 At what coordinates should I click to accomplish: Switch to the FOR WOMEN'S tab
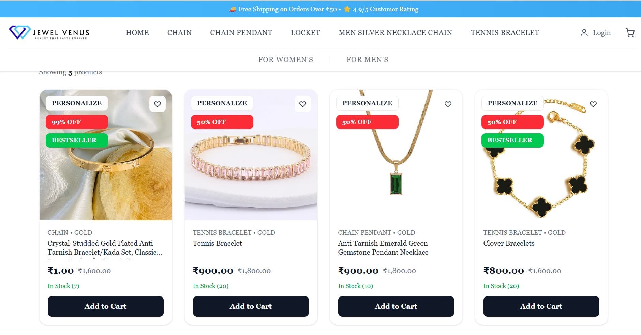click(x=285, y=60)
